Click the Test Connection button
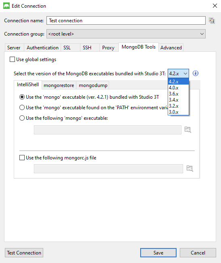This screenshot has height=263, width=221. coord(24,252)
